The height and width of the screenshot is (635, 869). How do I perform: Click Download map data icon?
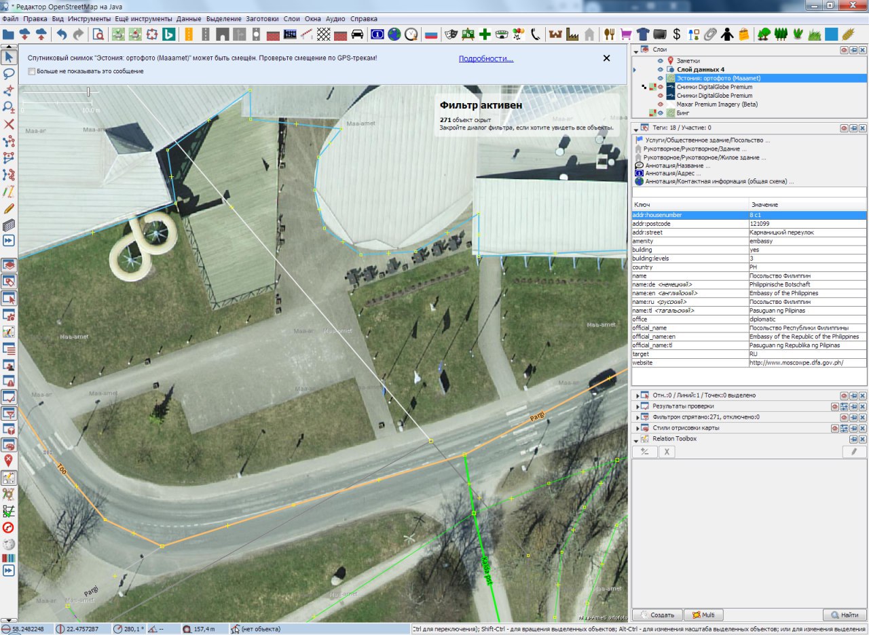[x=26, y=33]
